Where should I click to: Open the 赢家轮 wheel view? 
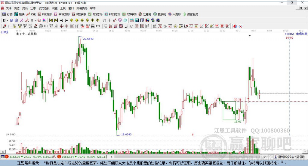160,14
